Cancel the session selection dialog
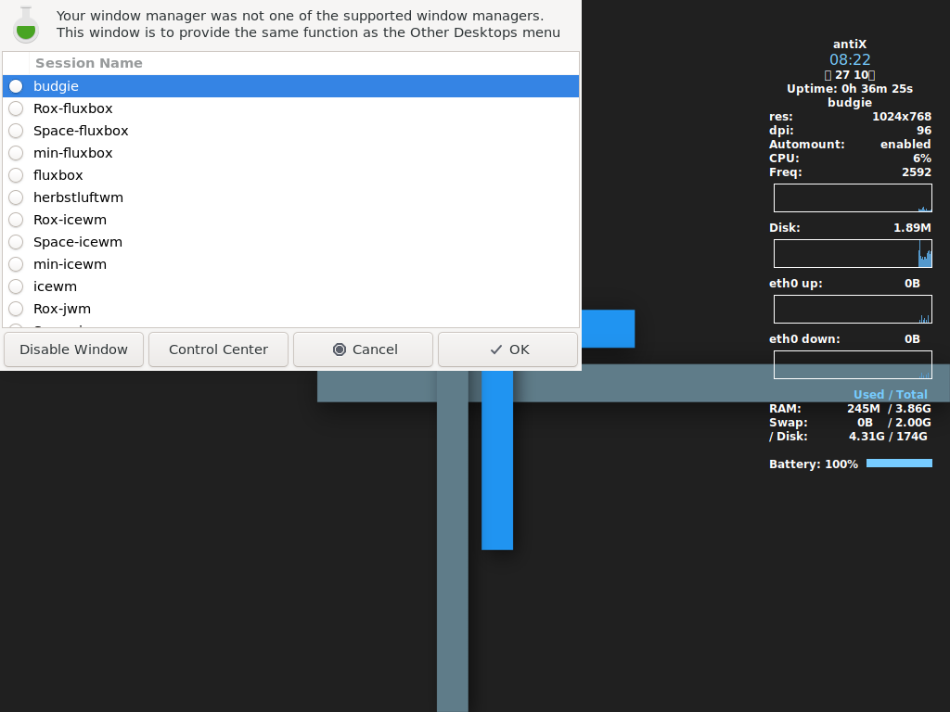 coord(363,350)
